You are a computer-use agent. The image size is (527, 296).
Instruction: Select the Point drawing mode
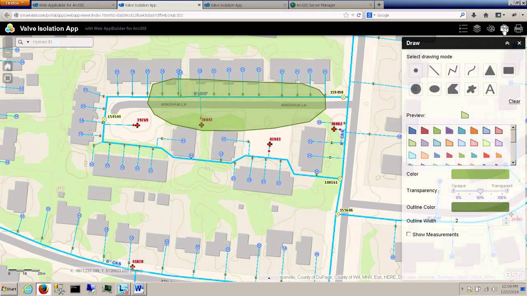[x=416, y=71]
